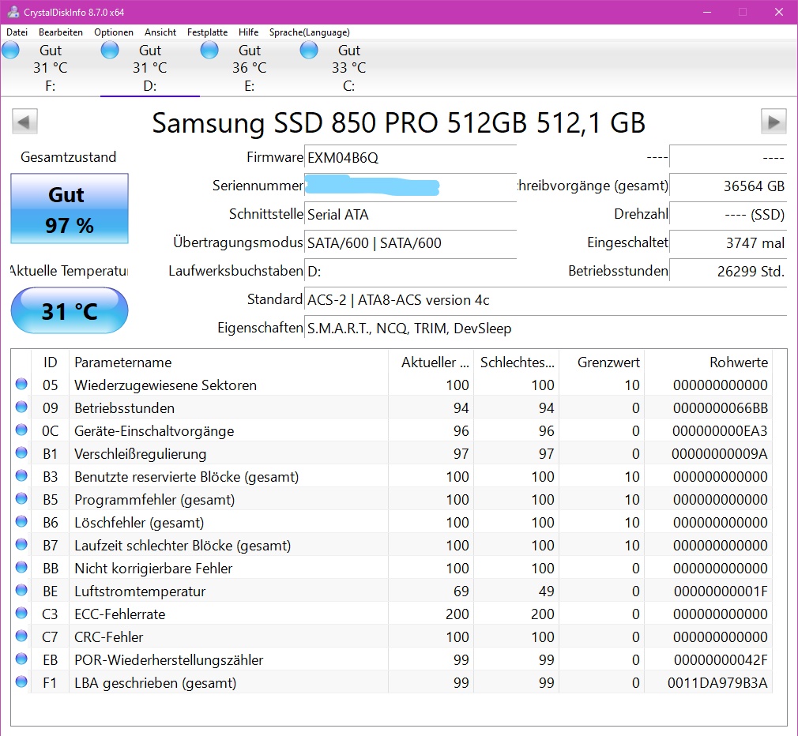
Task: Click the blue status orb for drive E:
Action: pos(209,51)
